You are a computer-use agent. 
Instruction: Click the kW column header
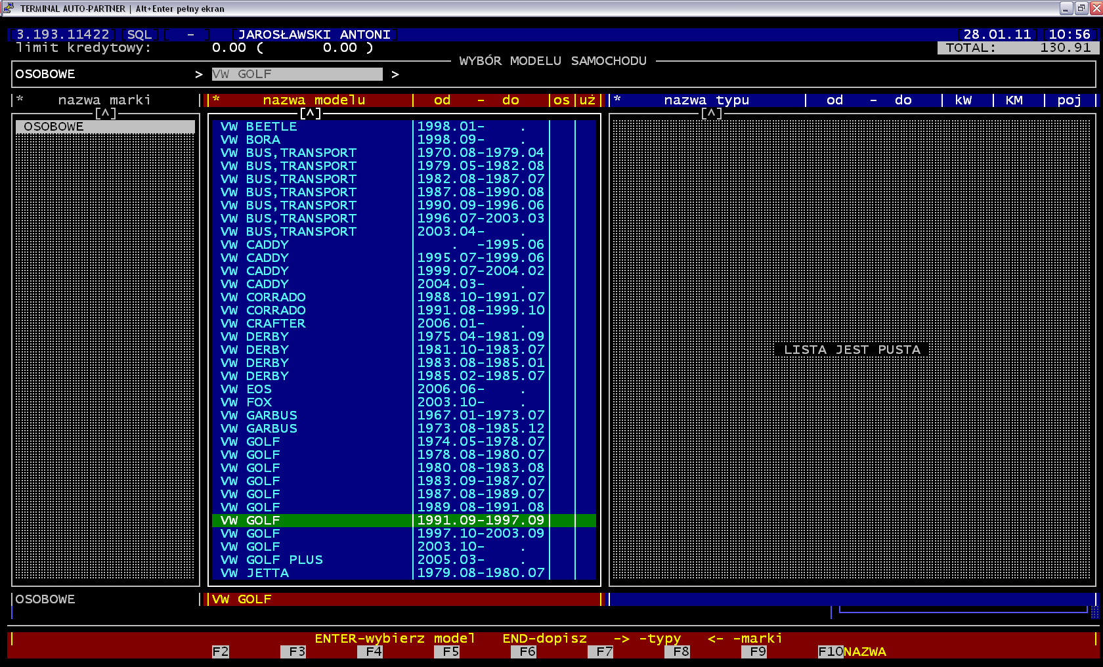click(x=963, y=100)
